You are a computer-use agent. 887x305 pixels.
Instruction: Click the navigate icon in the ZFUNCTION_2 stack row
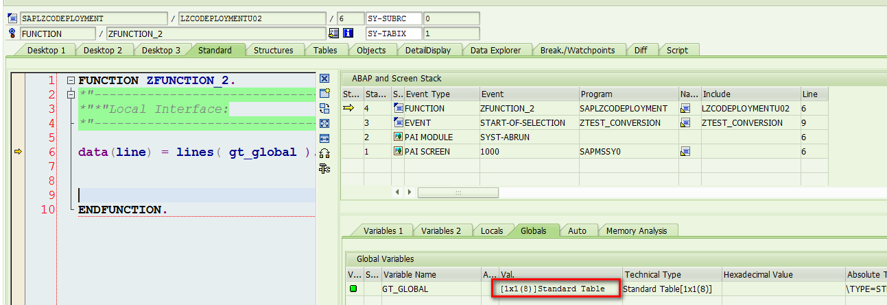(685, 108)
